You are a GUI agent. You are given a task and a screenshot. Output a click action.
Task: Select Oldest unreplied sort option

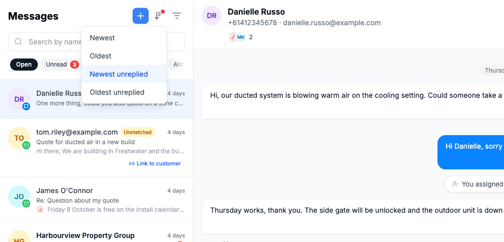[124, 92]
